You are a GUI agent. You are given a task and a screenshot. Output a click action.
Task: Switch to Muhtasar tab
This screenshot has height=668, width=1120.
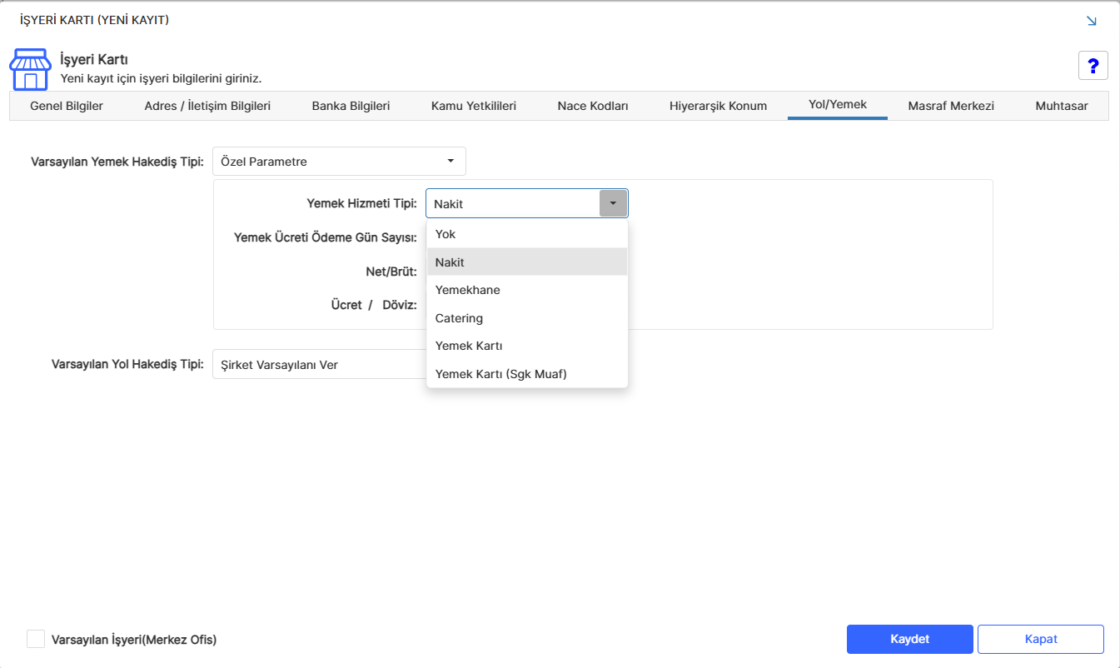tap(1062, 106)
